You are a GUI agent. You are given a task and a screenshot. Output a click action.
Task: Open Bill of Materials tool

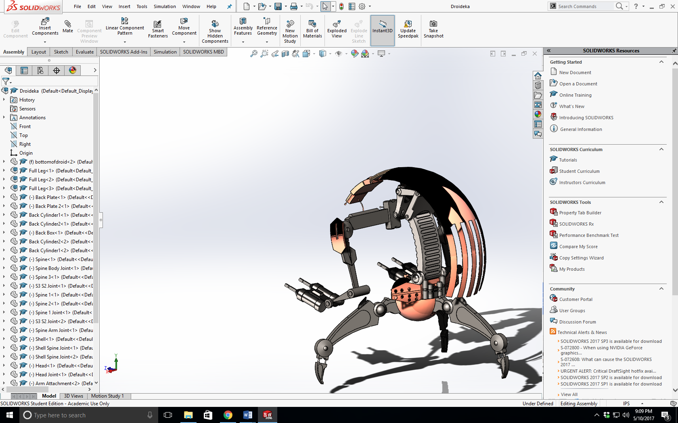[312, 29]
